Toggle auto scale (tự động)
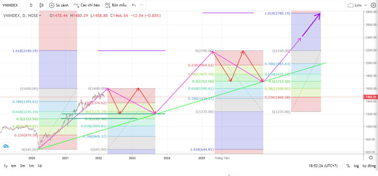Viewport: 378px width, 176px height. tap(368, 166)
